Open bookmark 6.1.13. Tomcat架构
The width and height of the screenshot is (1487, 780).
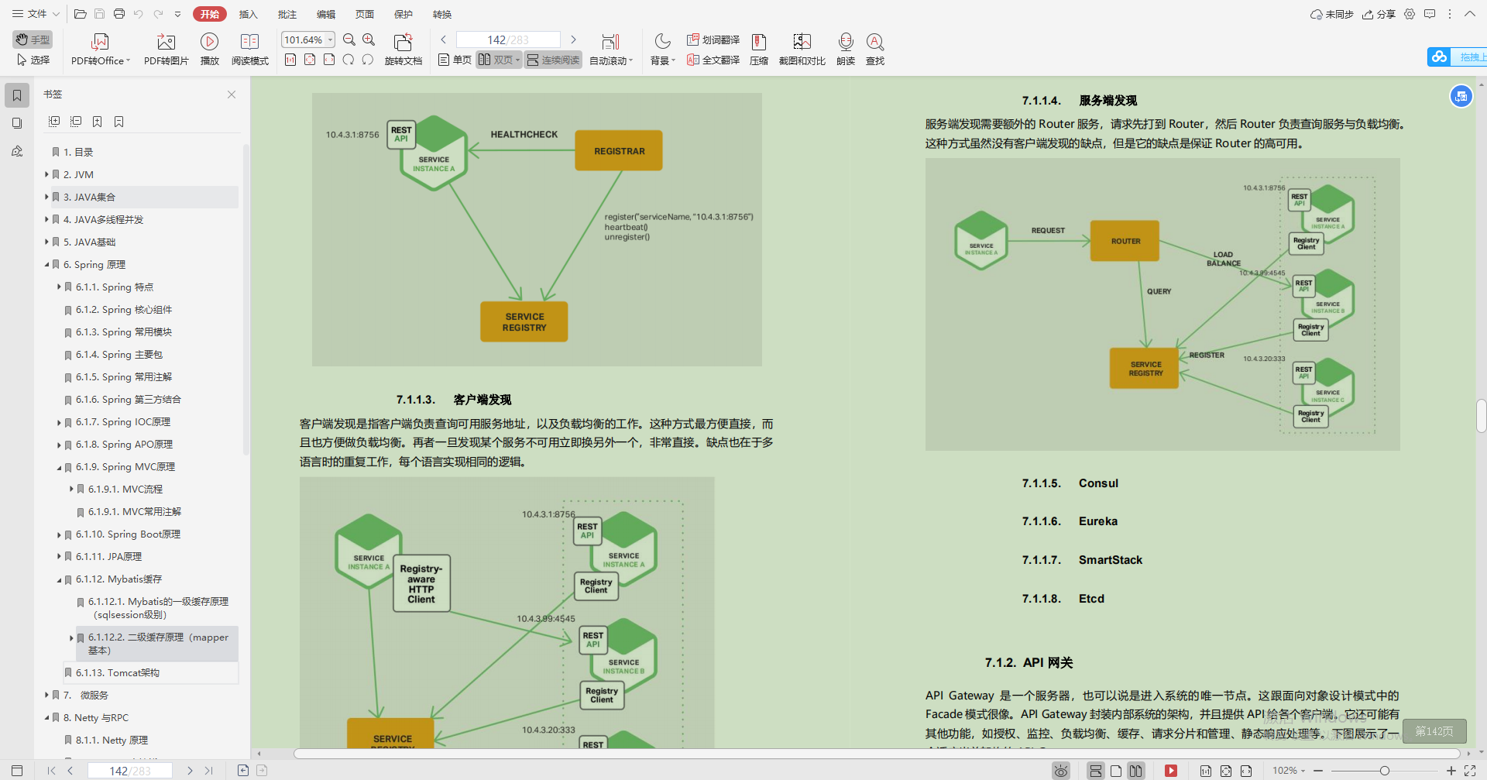coord(150,672)
